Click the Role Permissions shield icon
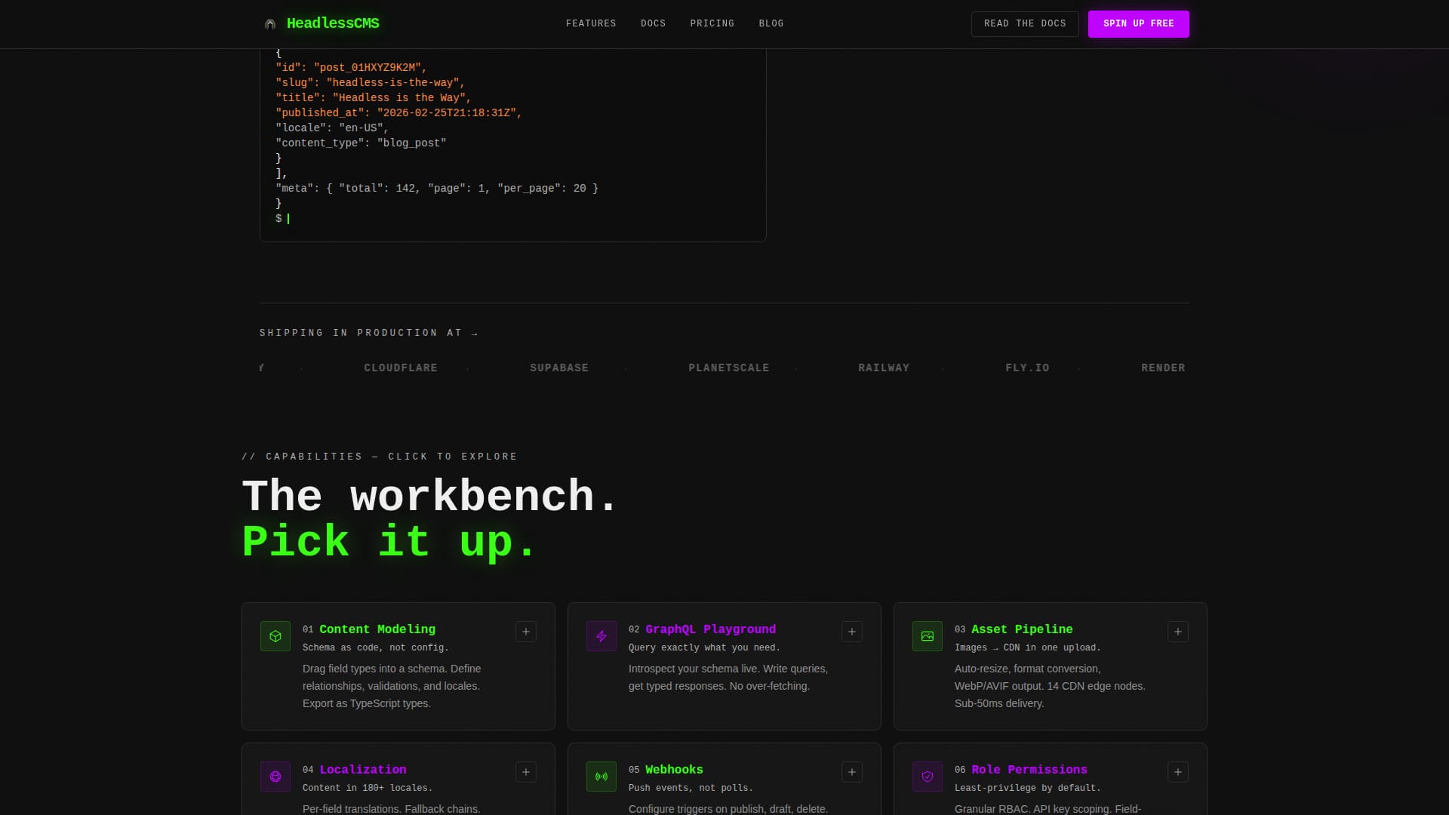1449x815 pixels. (x=928, y=777)
